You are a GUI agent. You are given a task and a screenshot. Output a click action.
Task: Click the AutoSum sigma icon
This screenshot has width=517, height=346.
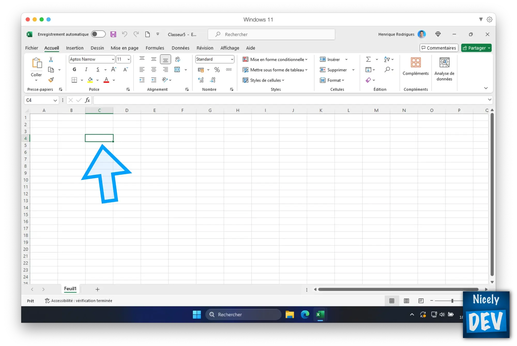[x=368, y=59]
